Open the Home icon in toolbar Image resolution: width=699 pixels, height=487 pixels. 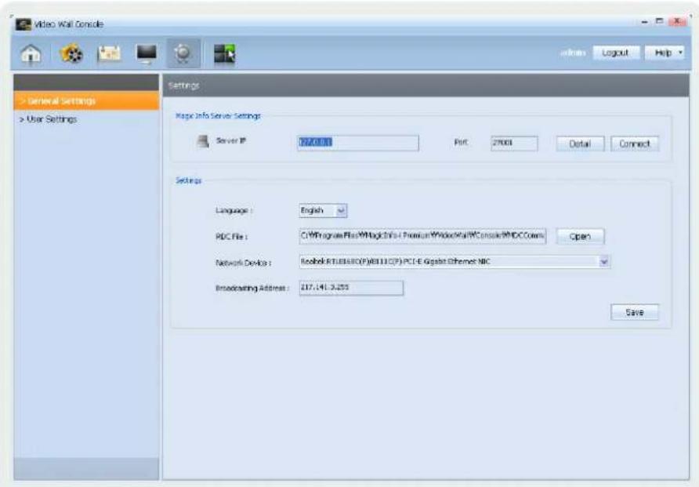[x=31, y=54]
